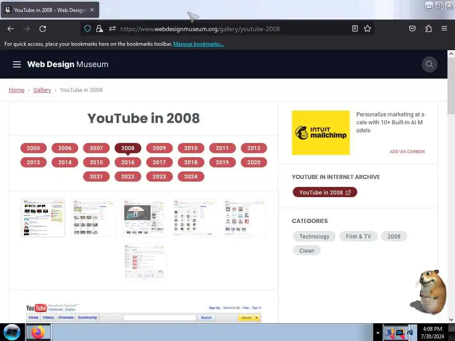Select year 2017 pill
The width and height of the screenshot is (455, 341).
click(x=160, y=163)
